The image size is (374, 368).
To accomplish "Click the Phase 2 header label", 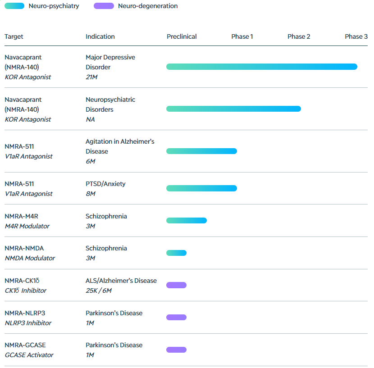I will click(299, 36).
